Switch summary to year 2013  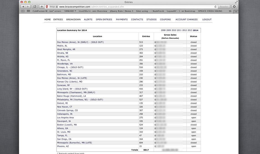point(190,30)
